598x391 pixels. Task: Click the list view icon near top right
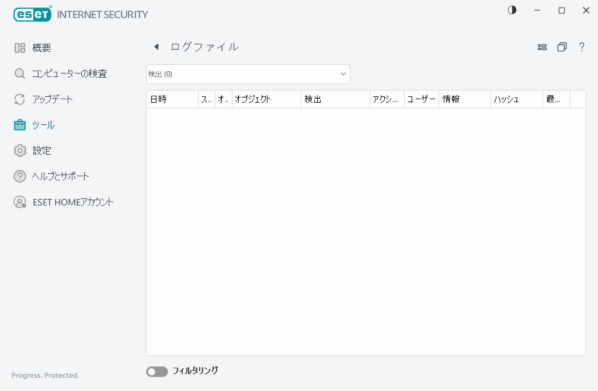tap(542, 47)
